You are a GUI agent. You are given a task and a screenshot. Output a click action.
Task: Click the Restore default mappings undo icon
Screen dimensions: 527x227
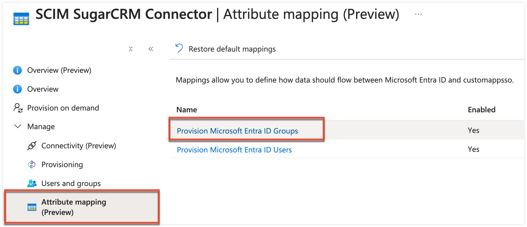click(x=179, y=48)
